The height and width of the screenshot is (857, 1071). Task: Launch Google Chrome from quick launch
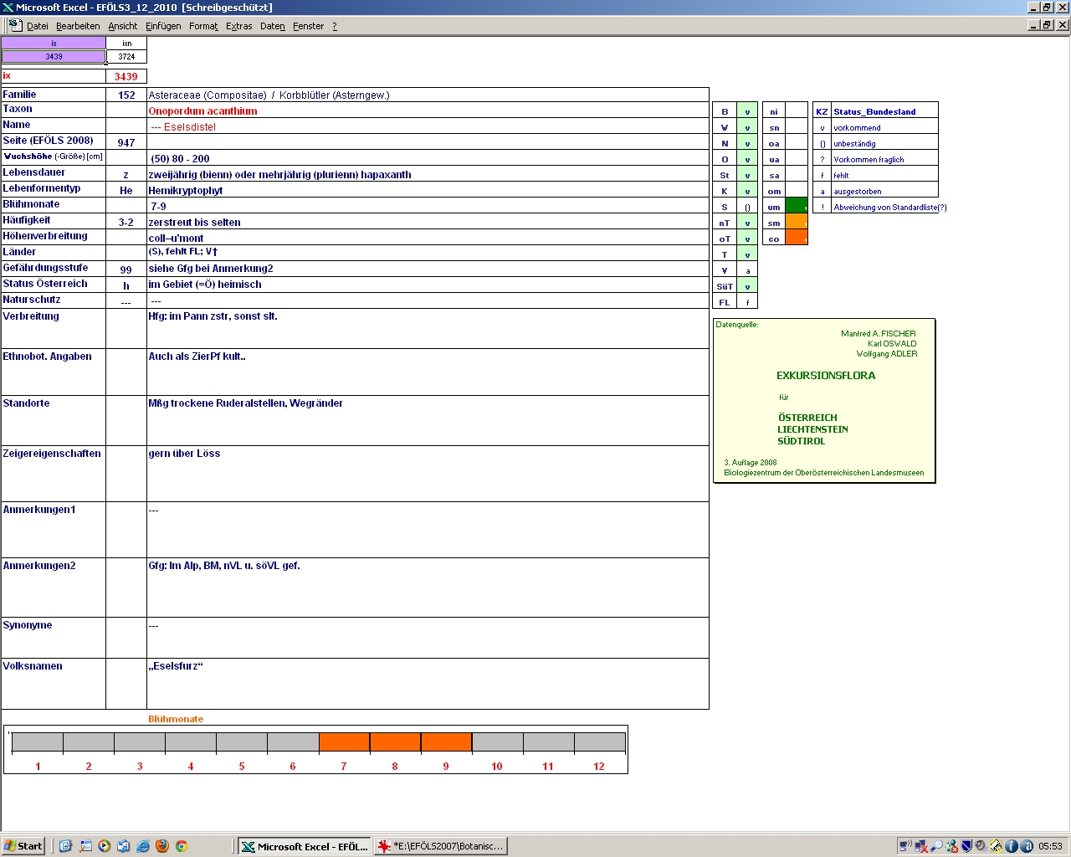(181, 846)
